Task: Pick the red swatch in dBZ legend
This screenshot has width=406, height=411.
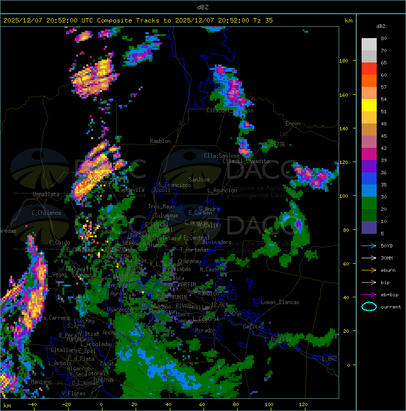Action: [369, 69]
